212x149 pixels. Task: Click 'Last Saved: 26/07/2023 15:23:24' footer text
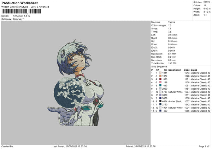pos(70,147)
